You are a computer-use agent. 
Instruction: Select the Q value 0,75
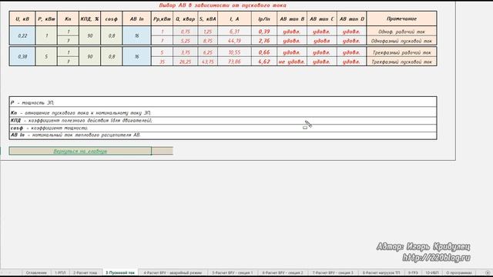(x=186, y=32)
